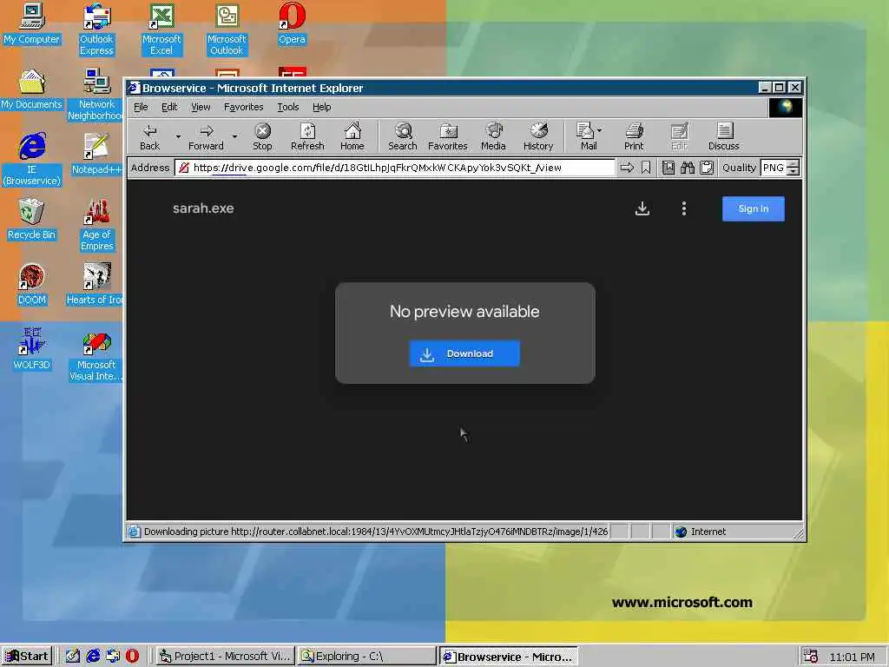Open Outlook Express desktop icon
The width and height of the screenshot is (889, 667).
[x=96, y=30]
